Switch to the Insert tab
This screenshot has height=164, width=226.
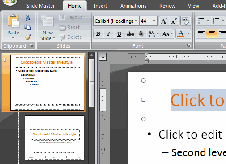[x=100, y=6]
